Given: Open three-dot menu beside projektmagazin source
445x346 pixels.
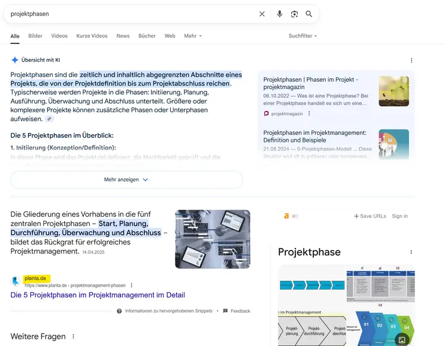Looking at the screenshot, I should click(x=309, y=113).
